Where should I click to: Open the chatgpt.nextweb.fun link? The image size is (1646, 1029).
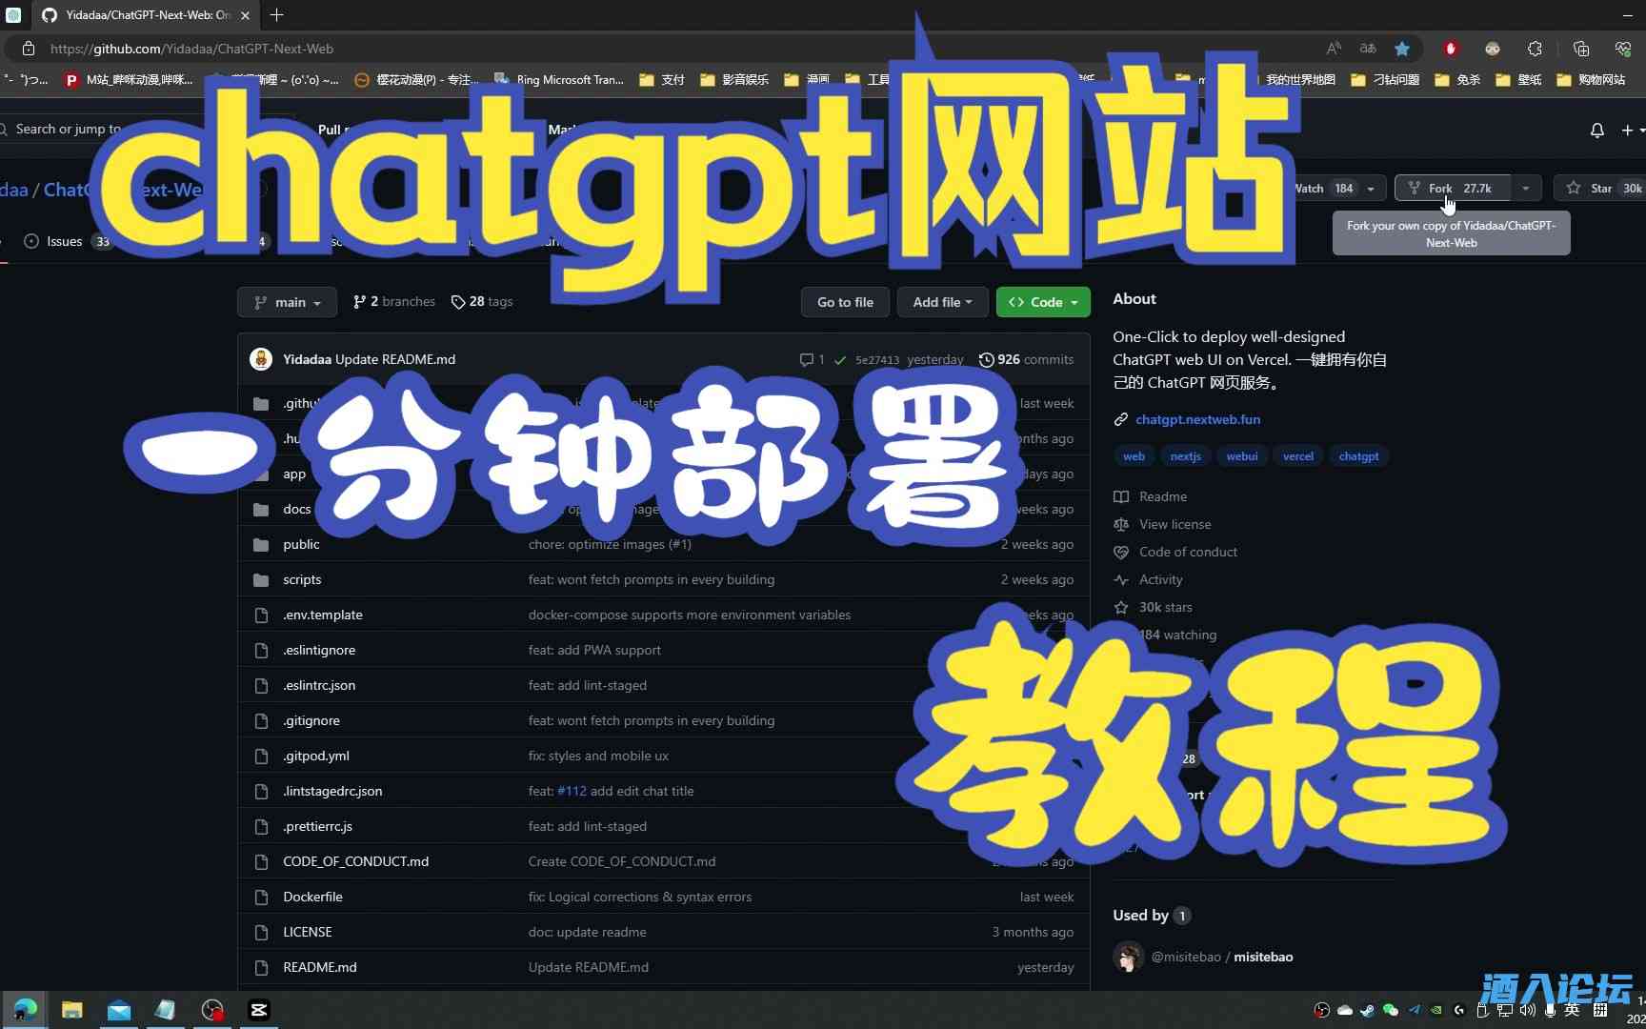point(1197,419)
